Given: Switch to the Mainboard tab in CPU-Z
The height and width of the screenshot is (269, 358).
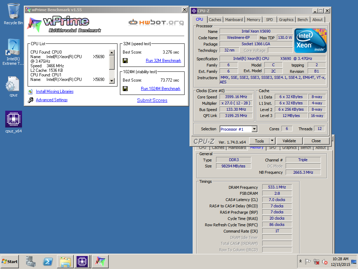Looking at the screenshot, I should [x=234, y=20].
